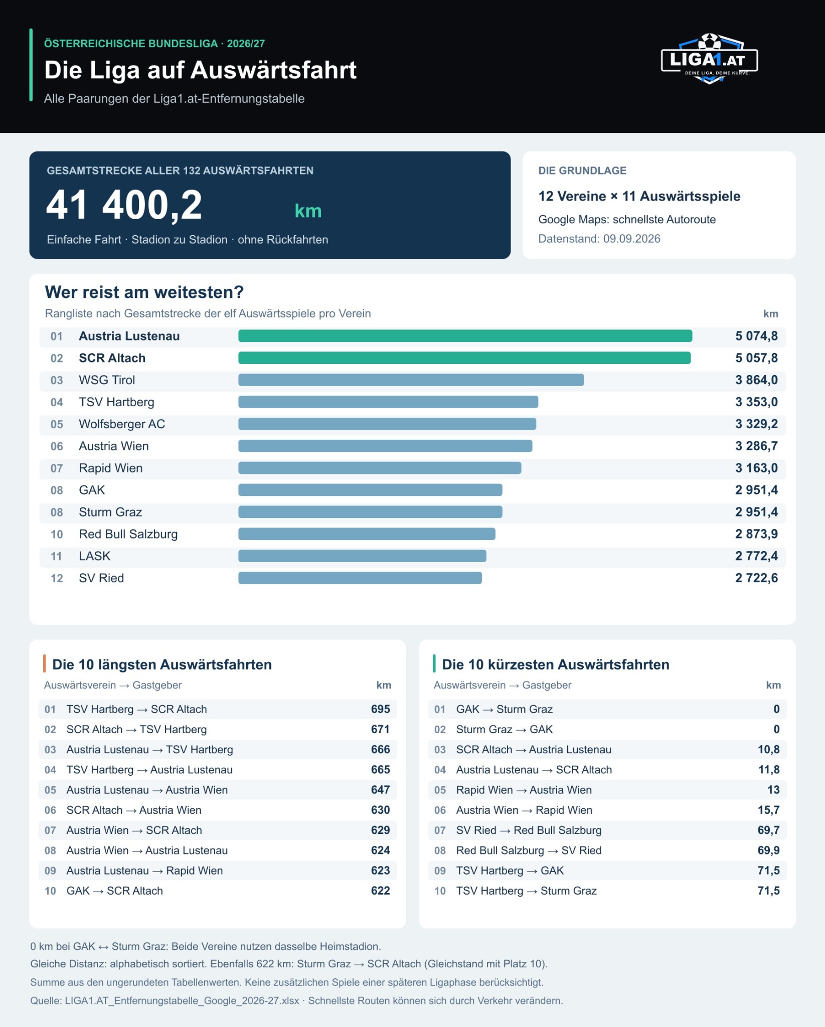
Task: Click "WSG Tirol" in the ranking
Action: (x=107, y=380)
